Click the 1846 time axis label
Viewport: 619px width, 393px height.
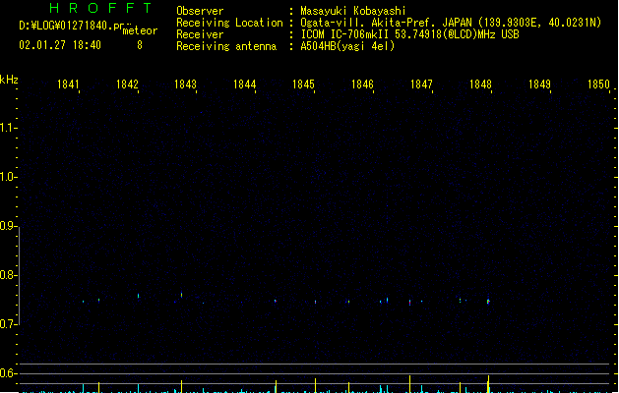[362, 84]
